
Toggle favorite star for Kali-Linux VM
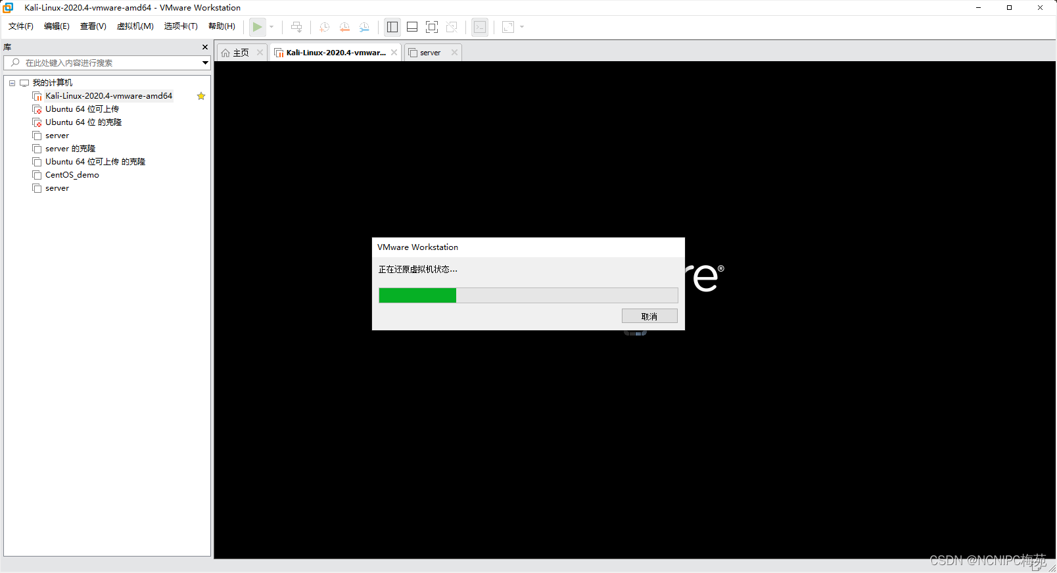point(201,96)
